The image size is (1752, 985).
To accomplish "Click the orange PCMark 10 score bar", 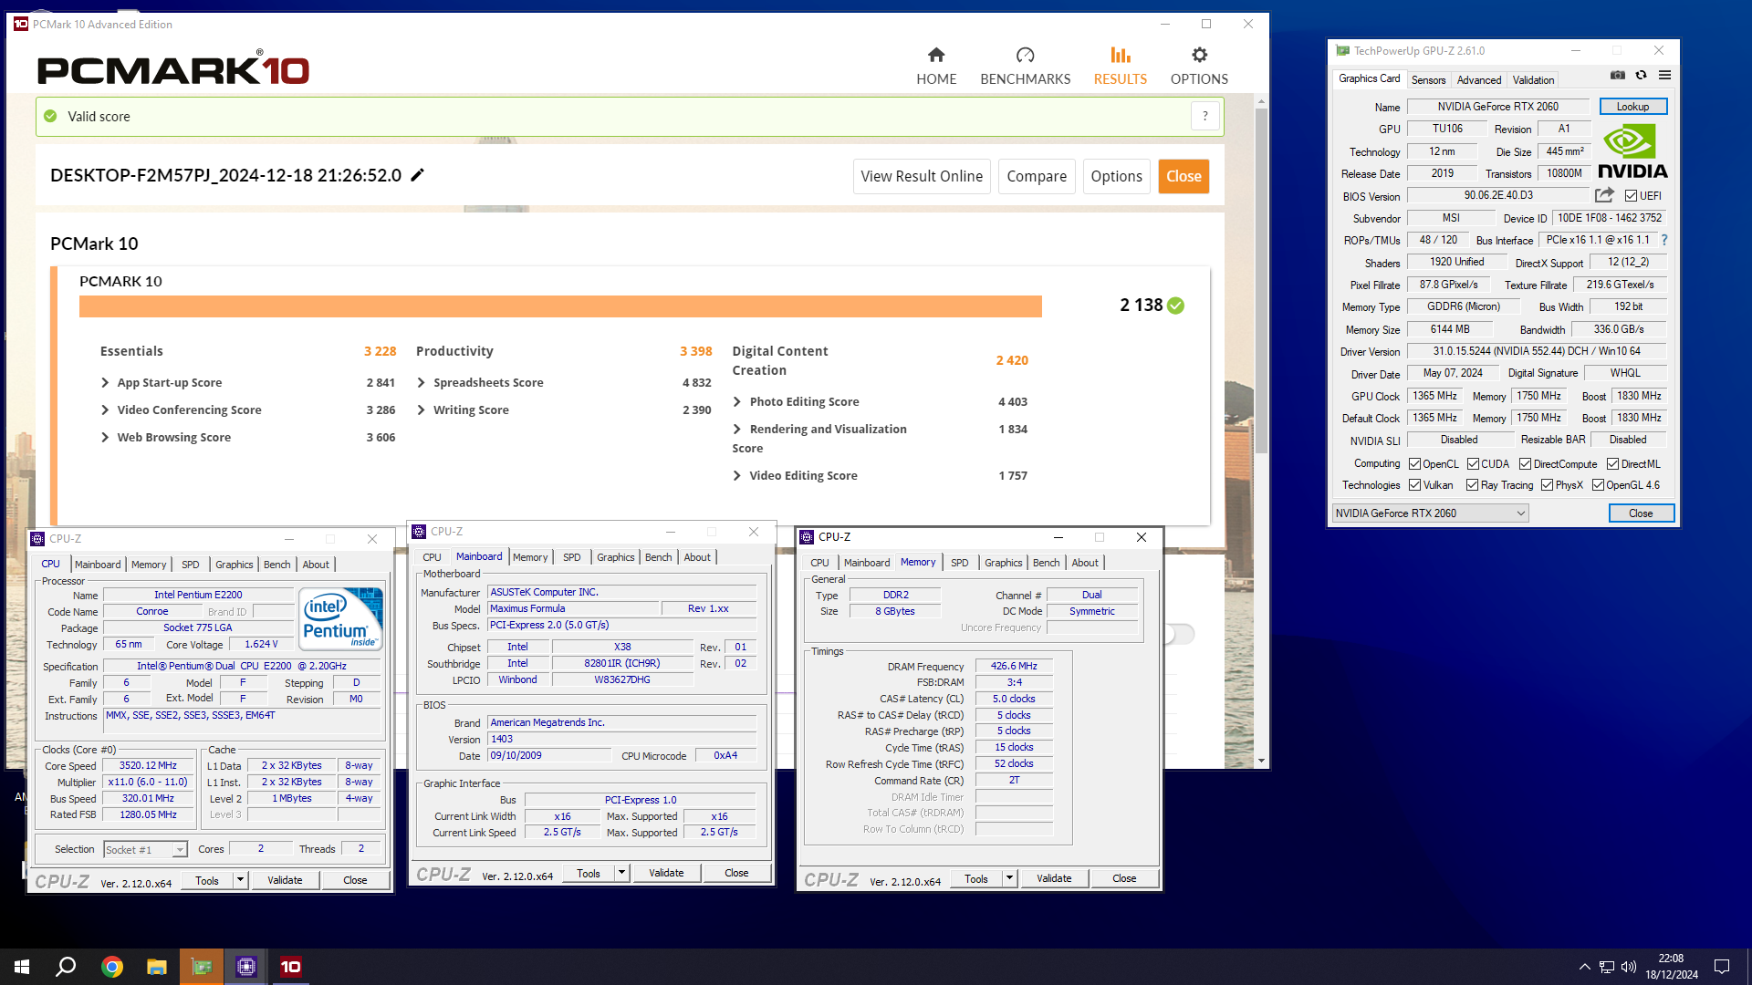I will [560, 306].
